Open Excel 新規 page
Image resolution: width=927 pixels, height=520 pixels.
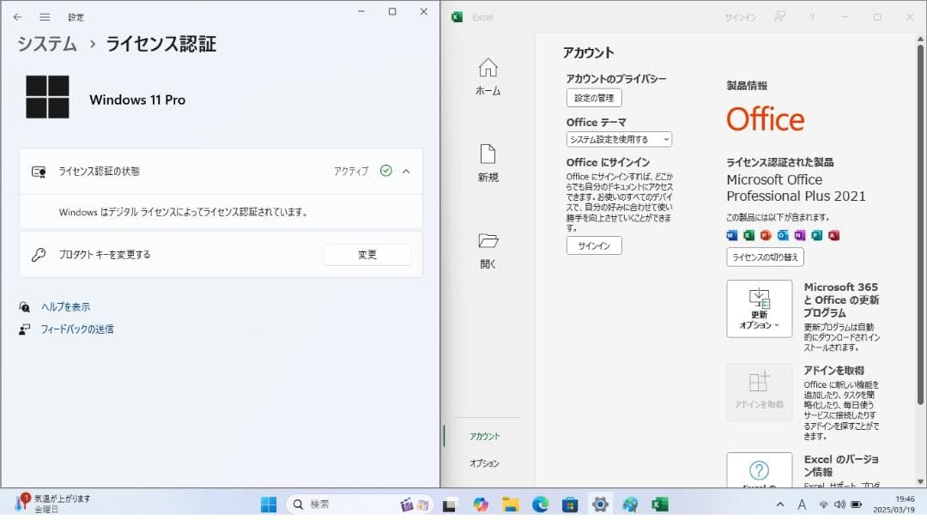tap(488, 163)
